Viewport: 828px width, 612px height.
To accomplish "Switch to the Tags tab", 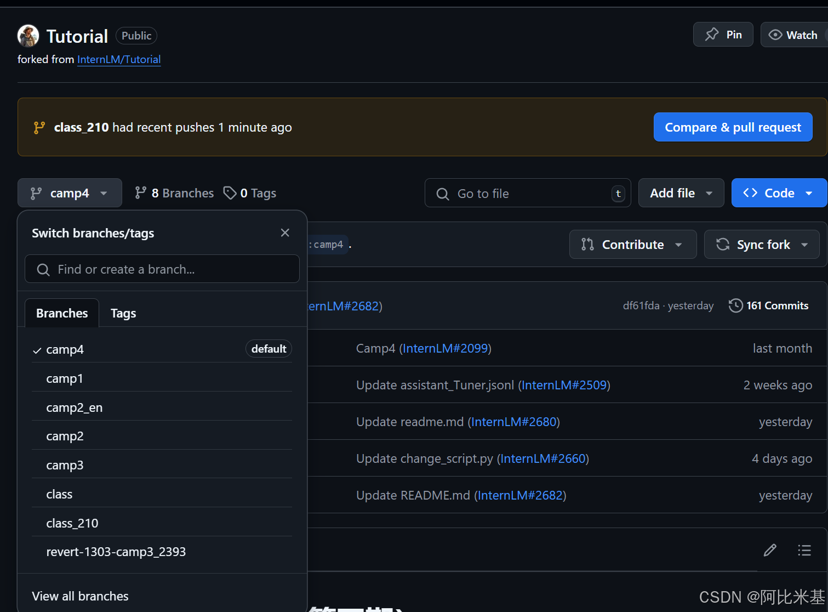I will pos(123,313).
